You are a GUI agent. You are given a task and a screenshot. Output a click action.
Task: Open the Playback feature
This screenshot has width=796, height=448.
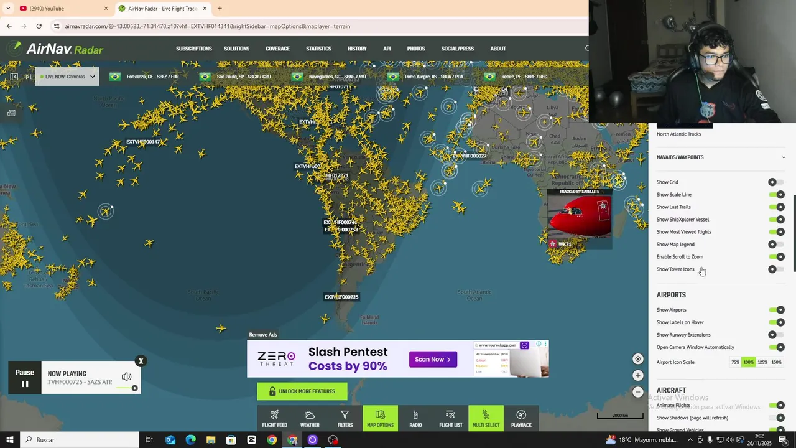[521, 419]
